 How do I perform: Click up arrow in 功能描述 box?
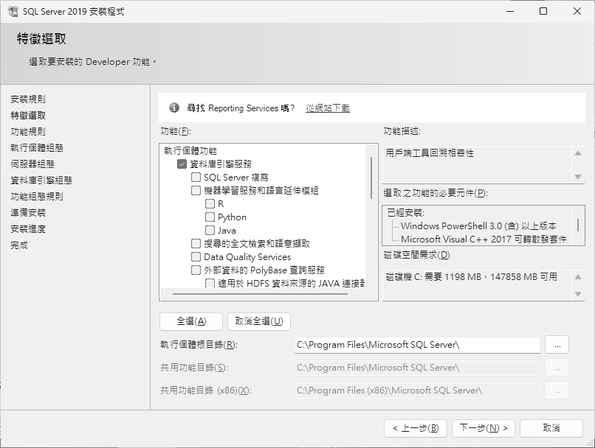pyautogui.click(x=578, y=153)
